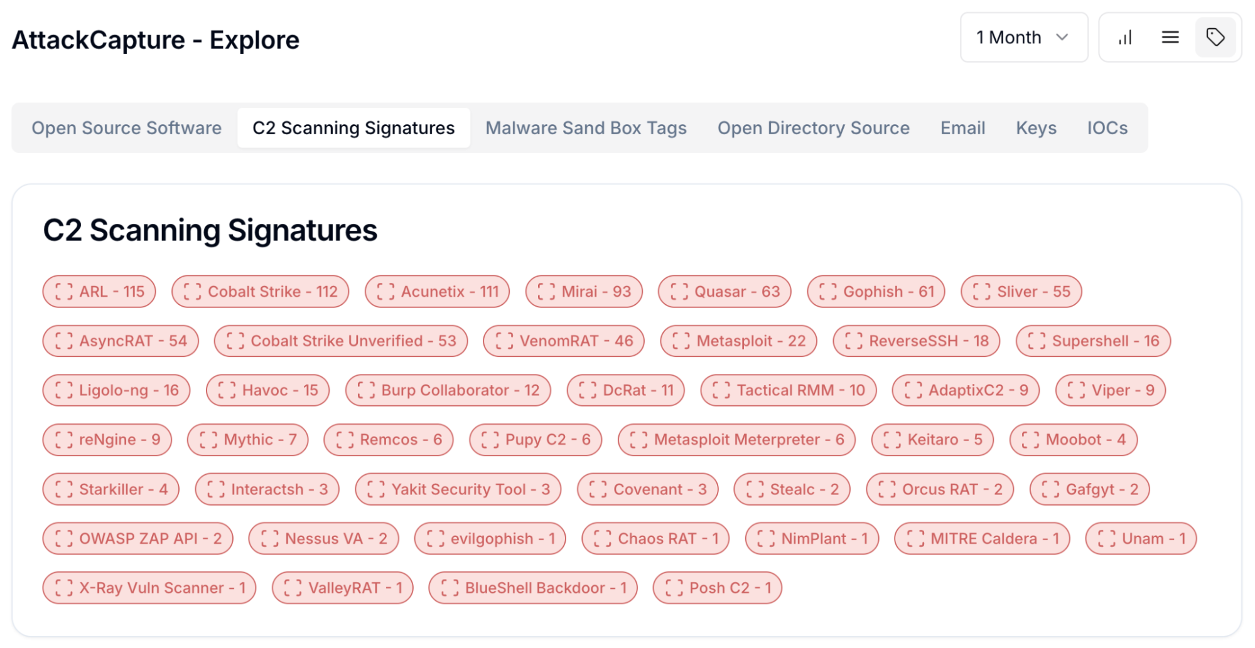Image resolution: width=1255 pixels, height=648 pixels.
Task: Choose the Metasploit Meterpreter - 6 tag
Action: [x=737, y=440]
